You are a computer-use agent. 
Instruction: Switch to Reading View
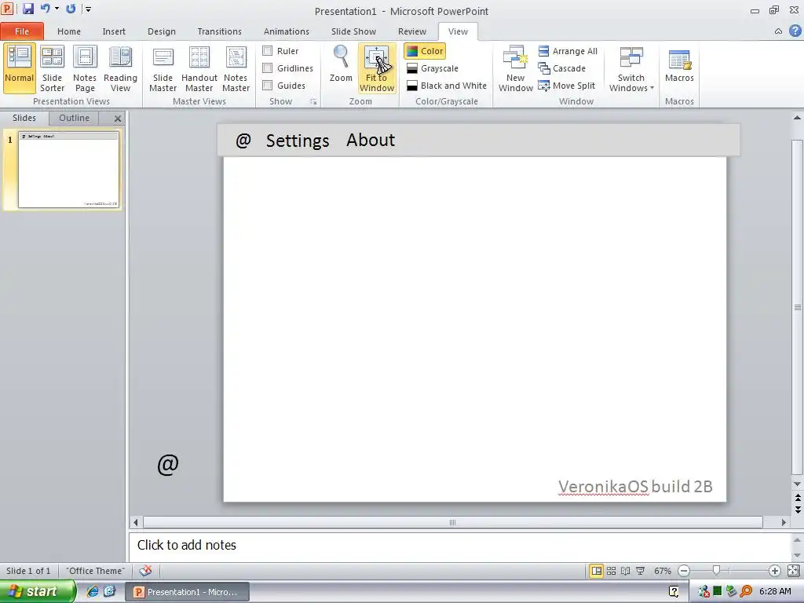[120, 68]
